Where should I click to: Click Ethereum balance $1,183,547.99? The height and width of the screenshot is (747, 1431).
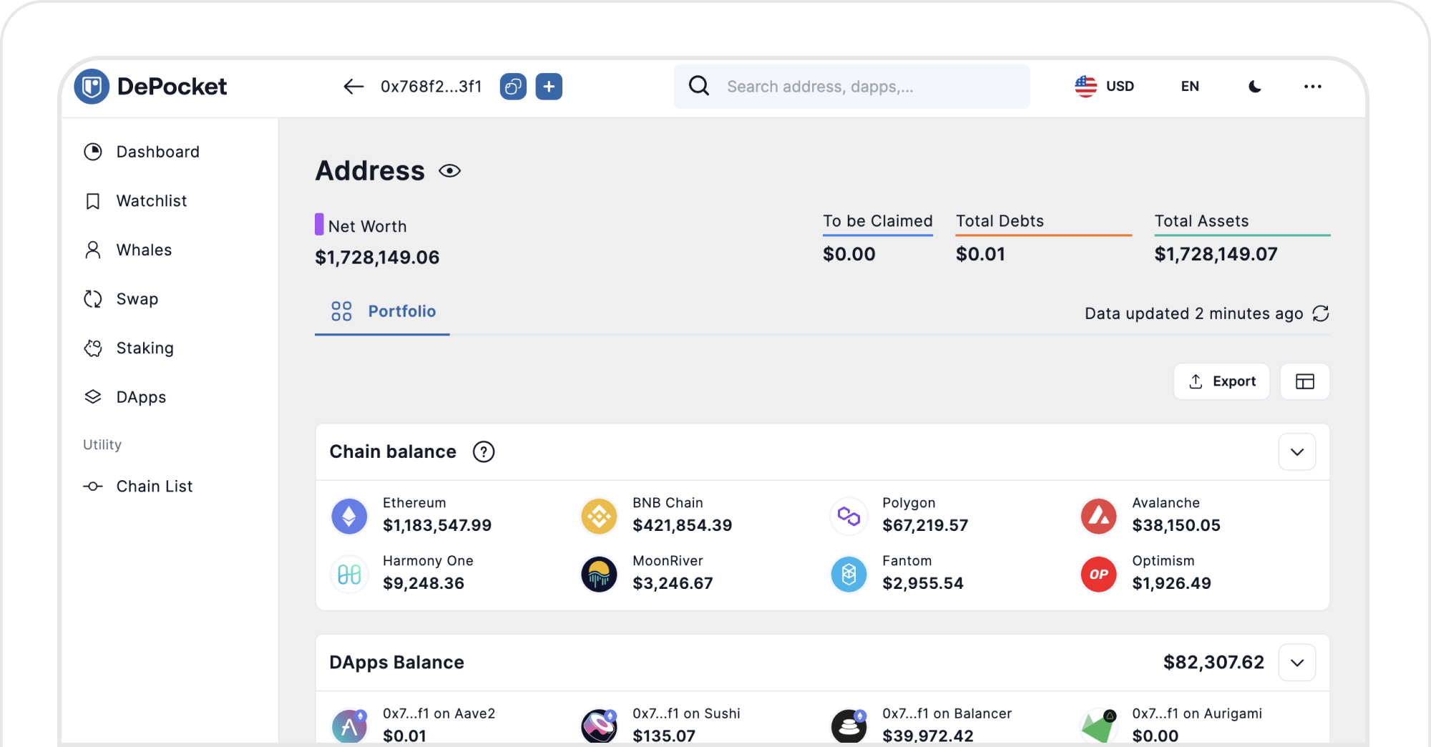click(x=437, y=526)
